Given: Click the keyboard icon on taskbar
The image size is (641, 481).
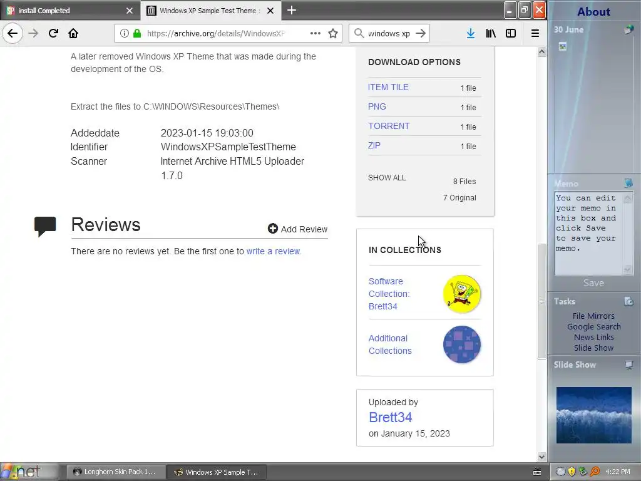Looking at the screenshot, I should [x=537, y=472].
